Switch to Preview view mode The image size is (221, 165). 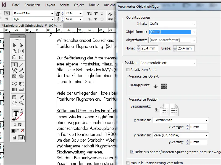click(x=21, y=138)
